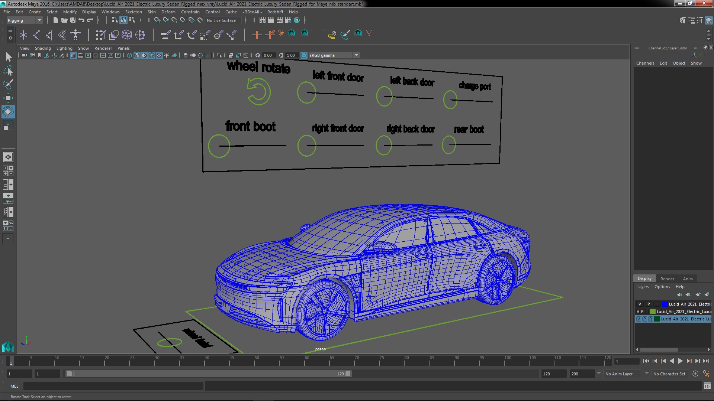Click the light green layer color swatch
The height and width of the screenshot is (401, 714).
pyautogui.click(x=652, y=312)
